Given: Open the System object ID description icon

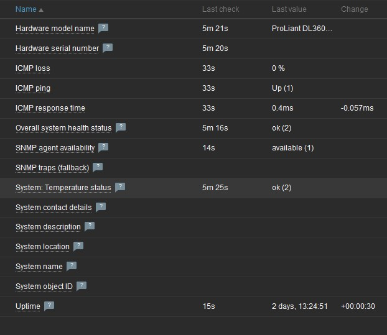Looking at the screenshot, I should 82,286.
